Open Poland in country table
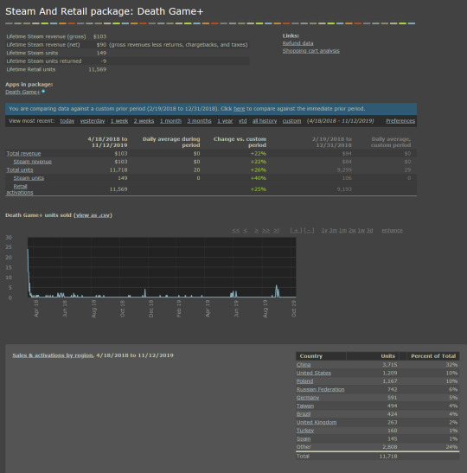Image resolution: width=467 pixels, height=473 pixels. coord(304,381)
